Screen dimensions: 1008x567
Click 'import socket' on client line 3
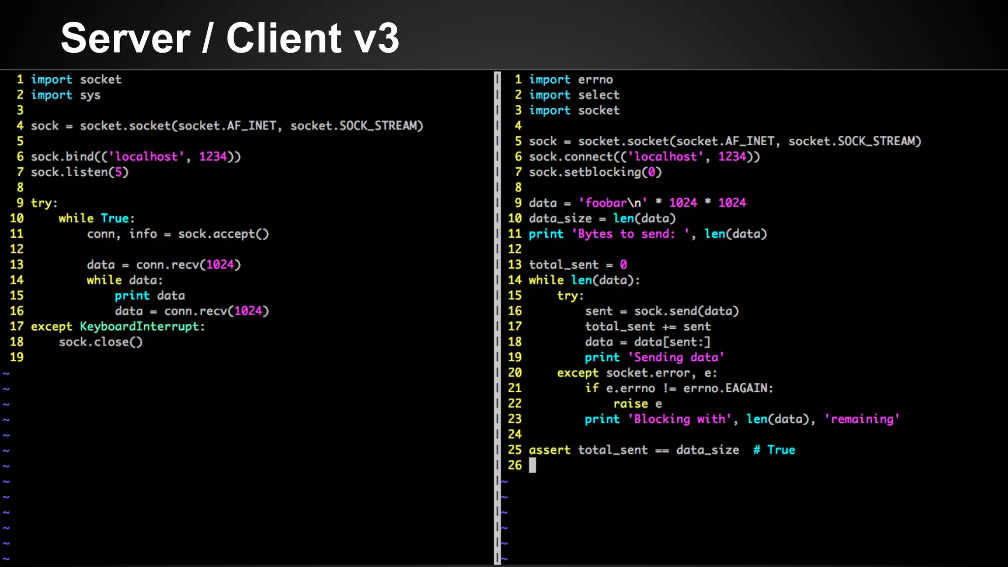pyautogui.click(x=574, y=110)
